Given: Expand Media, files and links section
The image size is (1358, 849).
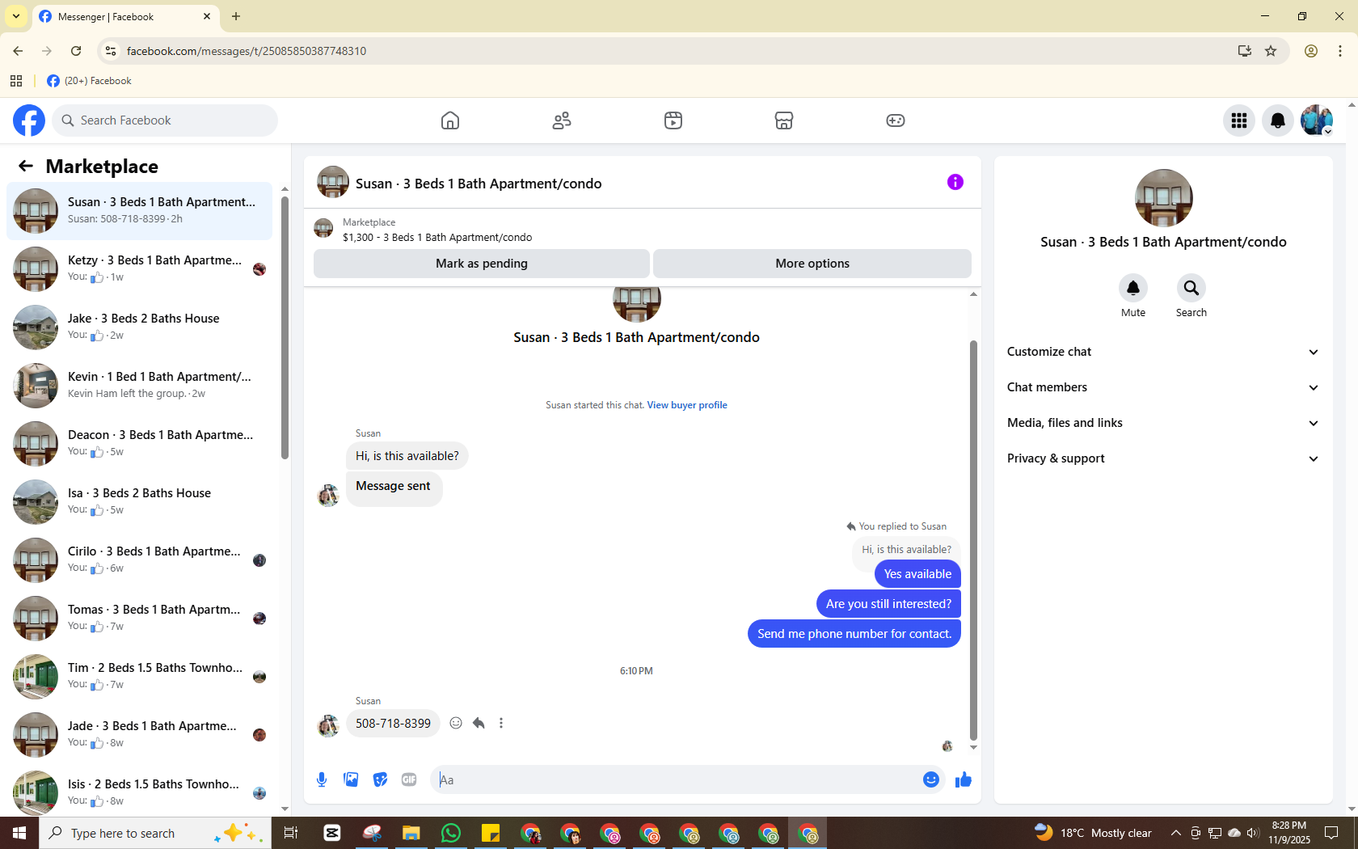Looking at the screenshot, I should 1163,423.
